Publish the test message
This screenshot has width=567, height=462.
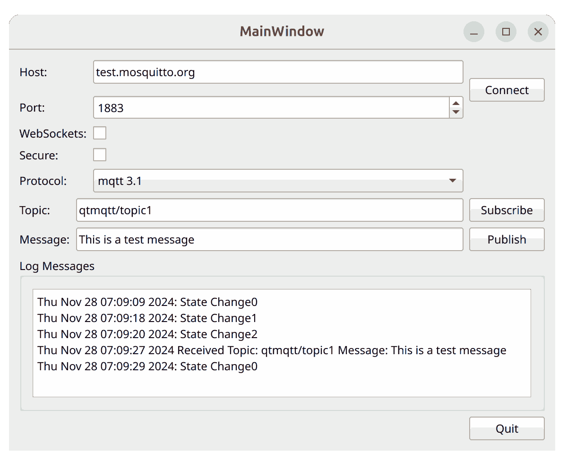(507, 239)
